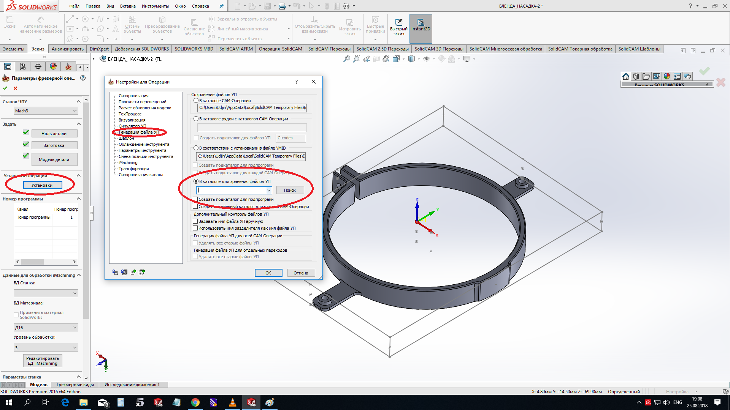Open the GCode storage folder path dropdown
This screenshot has height=410, width=730.
269,190
